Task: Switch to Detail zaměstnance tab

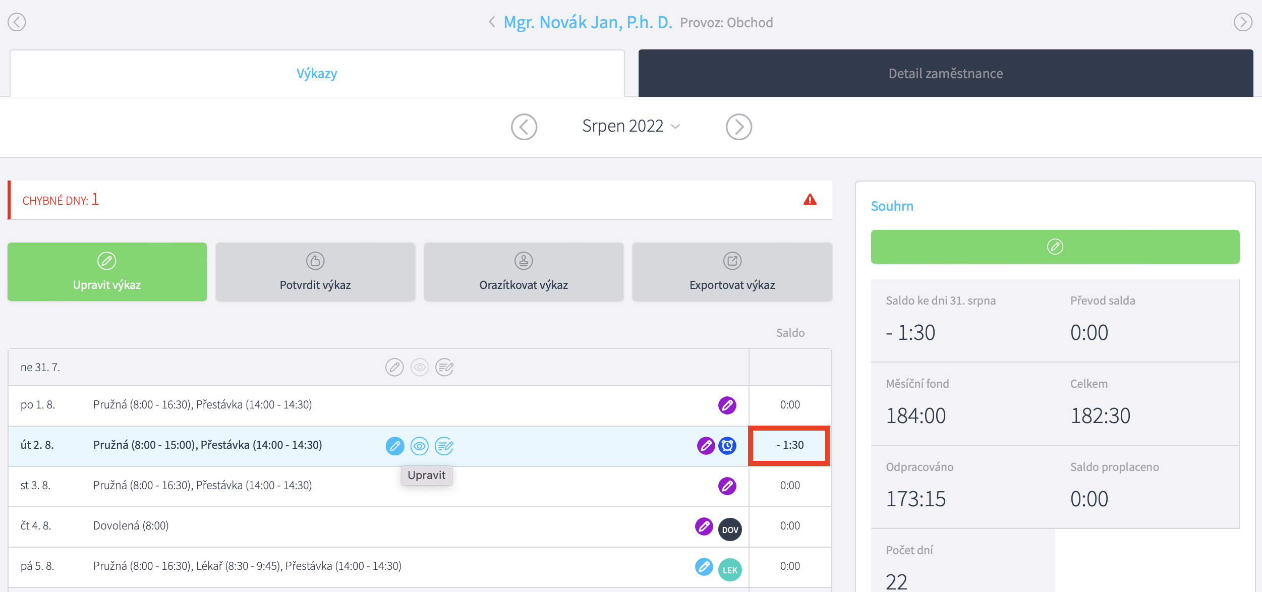Action: 945,74
